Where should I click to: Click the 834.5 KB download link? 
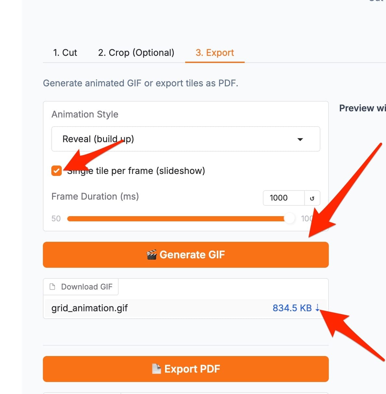(292, 308)
